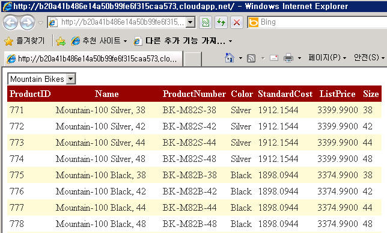Click the Print icon

(x=288, y=58)
